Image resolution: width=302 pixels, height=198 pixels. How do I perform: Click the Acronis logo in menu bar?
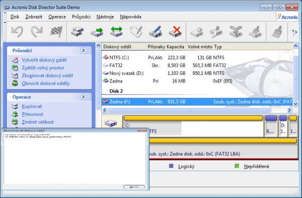pyautogui.click(x=287, y=17)
